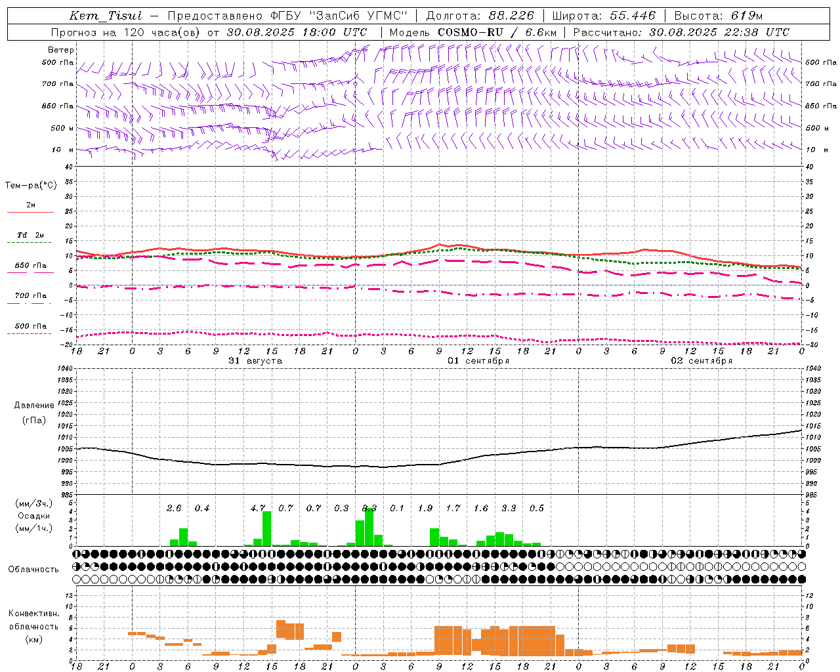Click the Облачность cloud cover label
The image size is (840, 672).
coord(33,570)
